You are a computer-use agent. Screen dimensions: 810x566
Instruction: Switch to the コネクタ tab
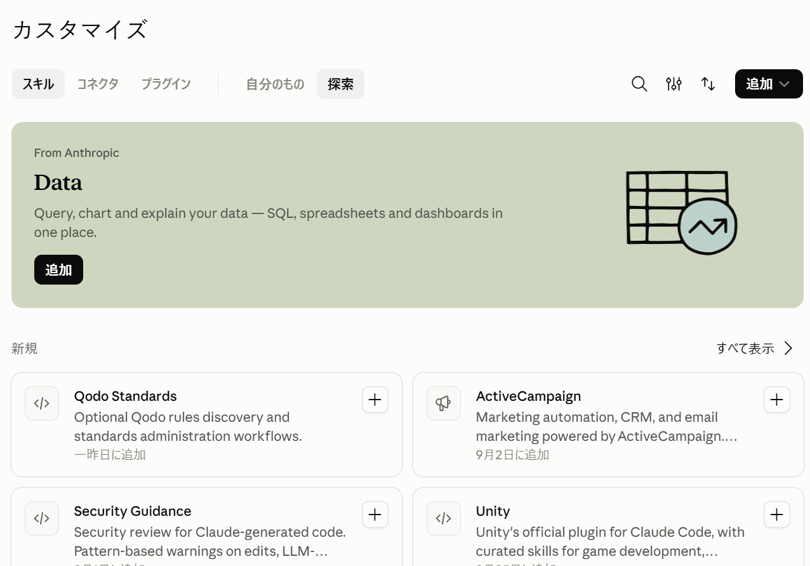[98, 84]
